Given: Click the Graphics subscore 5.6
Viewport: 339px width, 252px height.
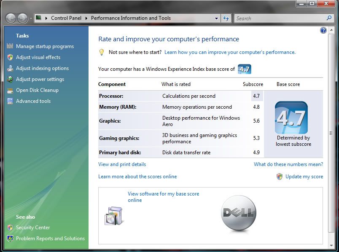Looking at the screenshot, I should pos(256,121).
